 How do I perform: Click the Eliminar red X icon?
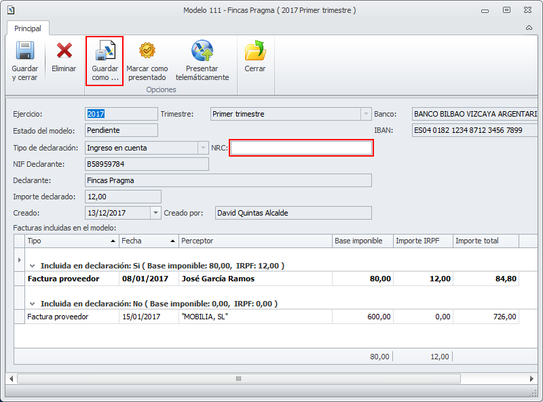tap(64, 52)
